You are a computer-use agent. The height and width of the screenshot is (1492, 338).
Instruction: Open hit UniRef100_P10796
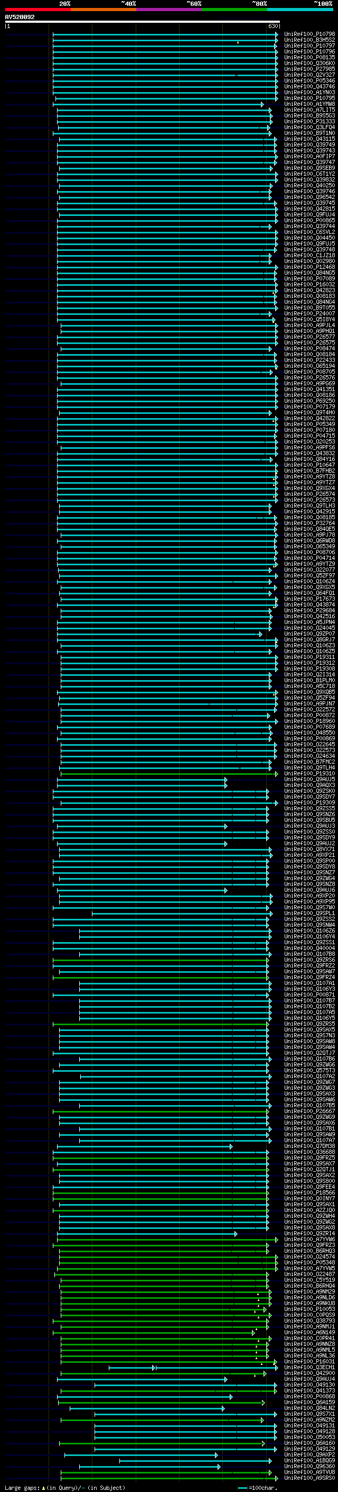309,51
